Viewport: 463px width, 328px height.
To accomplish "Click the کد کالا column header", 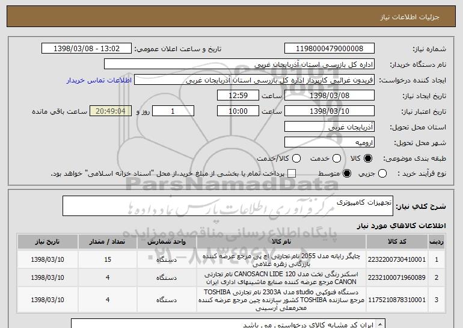I will tap(397, 242).
